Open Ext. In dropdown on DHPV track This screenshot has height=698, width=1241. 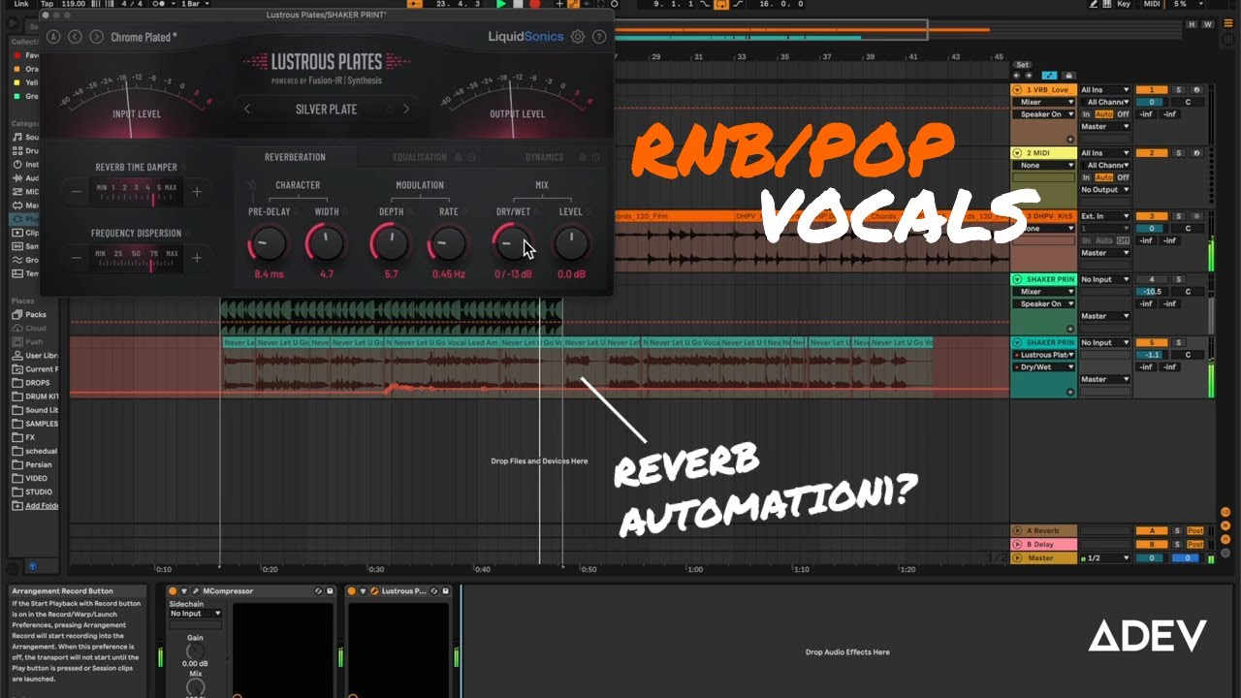click(1105, 216)
